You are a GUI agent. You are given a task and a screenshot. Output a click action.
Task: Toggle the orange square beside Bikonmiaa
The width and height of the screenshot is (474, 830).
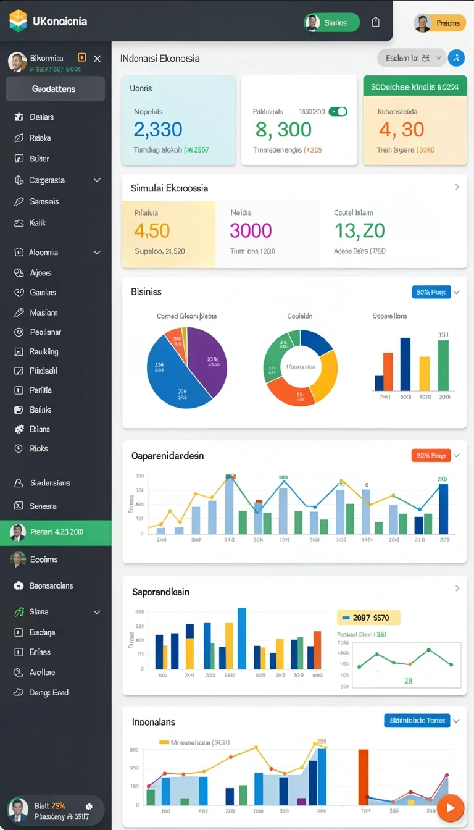click(x=82, y=57)
